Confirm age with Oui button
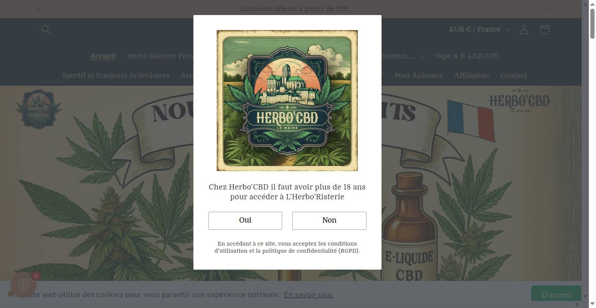This screenshot has height=308, width=596. [245, 220]
